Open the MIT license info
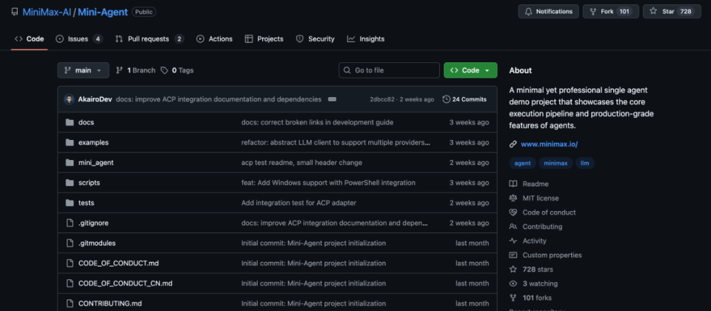 point(541,198)
